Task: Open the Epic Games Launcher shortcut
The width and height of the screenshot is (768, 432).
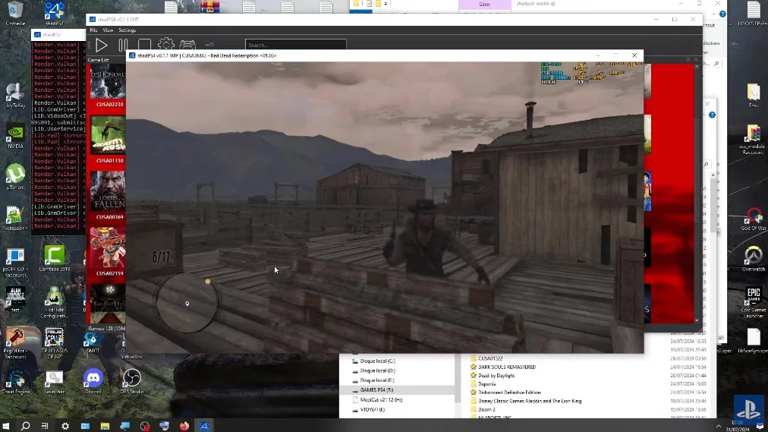Action: pyautogui.click(x=754, y=303)
